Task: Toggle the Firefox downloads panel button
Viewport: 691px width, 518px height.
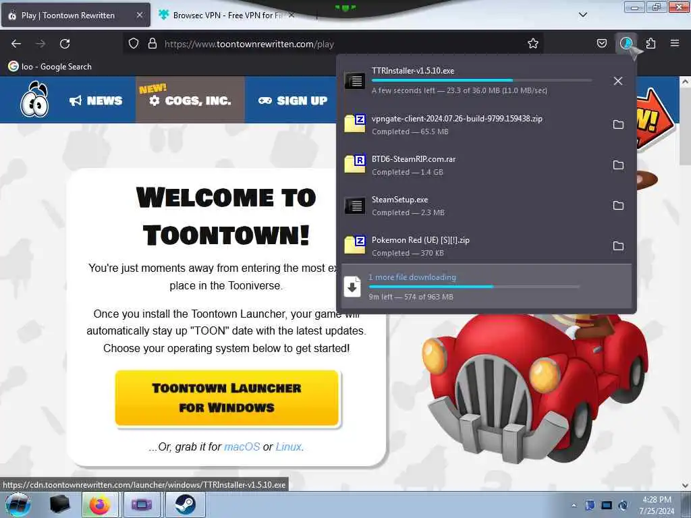Action: tap(626, 43)
